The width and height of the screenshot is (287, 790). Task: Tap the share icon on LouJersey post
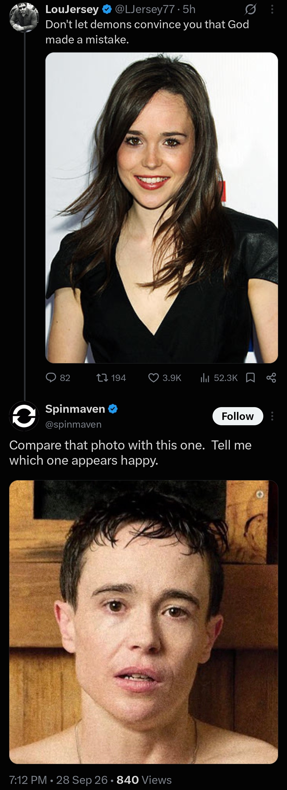pyautogui.click(x=271, y=378)
